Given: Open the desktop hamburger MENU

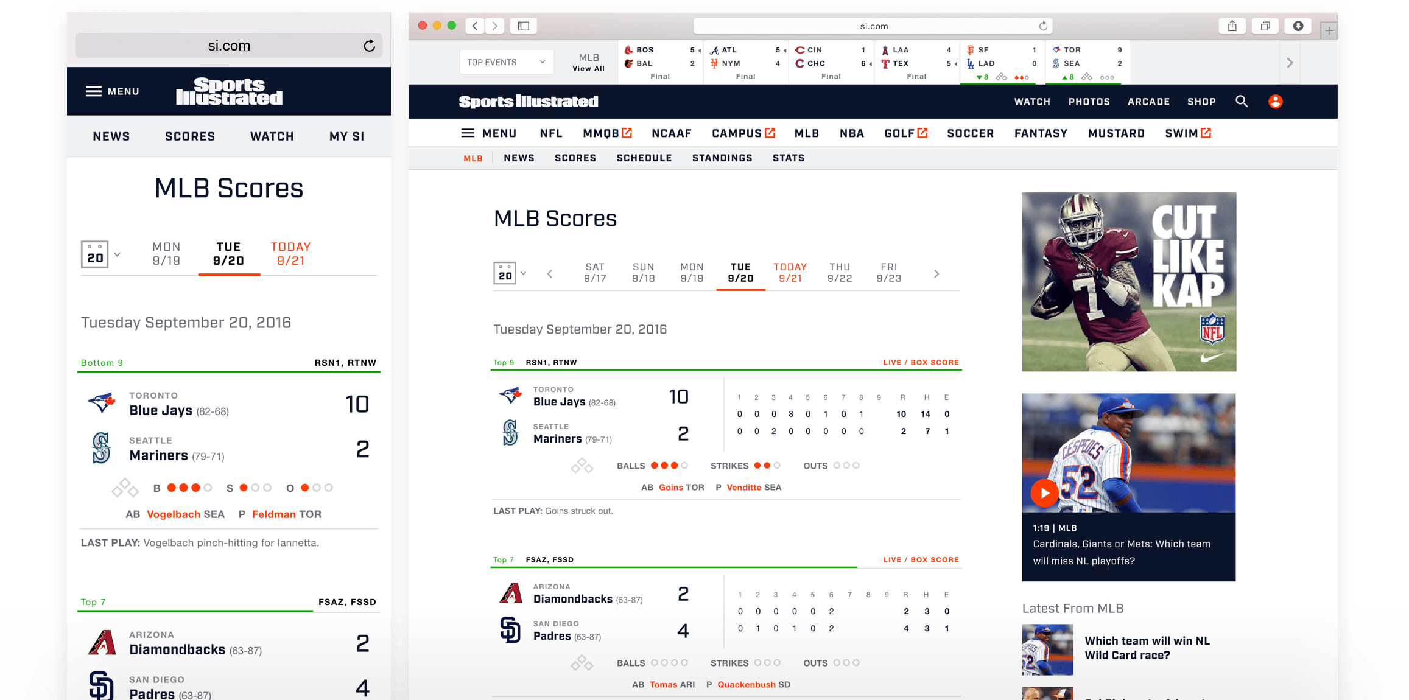Looking at the screenshot, I should [489, 133].
